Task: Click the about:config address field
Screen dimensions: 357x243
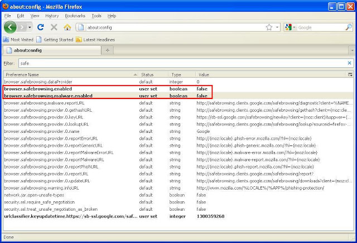Action: coord(175,27)
